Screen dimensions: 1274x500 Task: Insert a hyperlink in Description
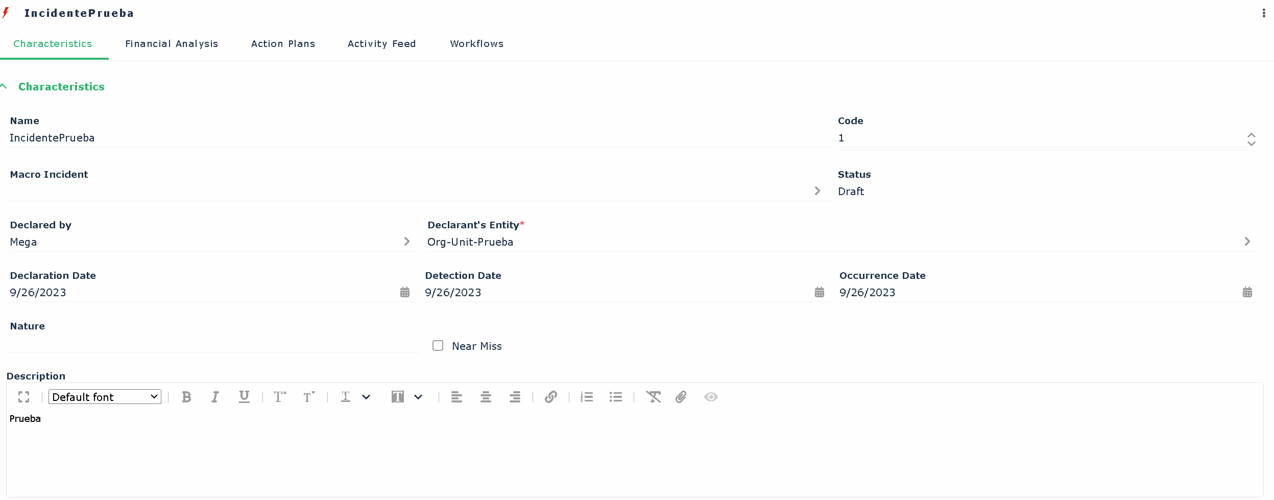(550, 397)
